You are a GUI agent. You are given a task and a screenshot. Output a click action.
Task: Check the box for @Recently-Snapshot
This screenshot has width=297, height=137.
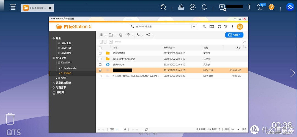point(100,59)
